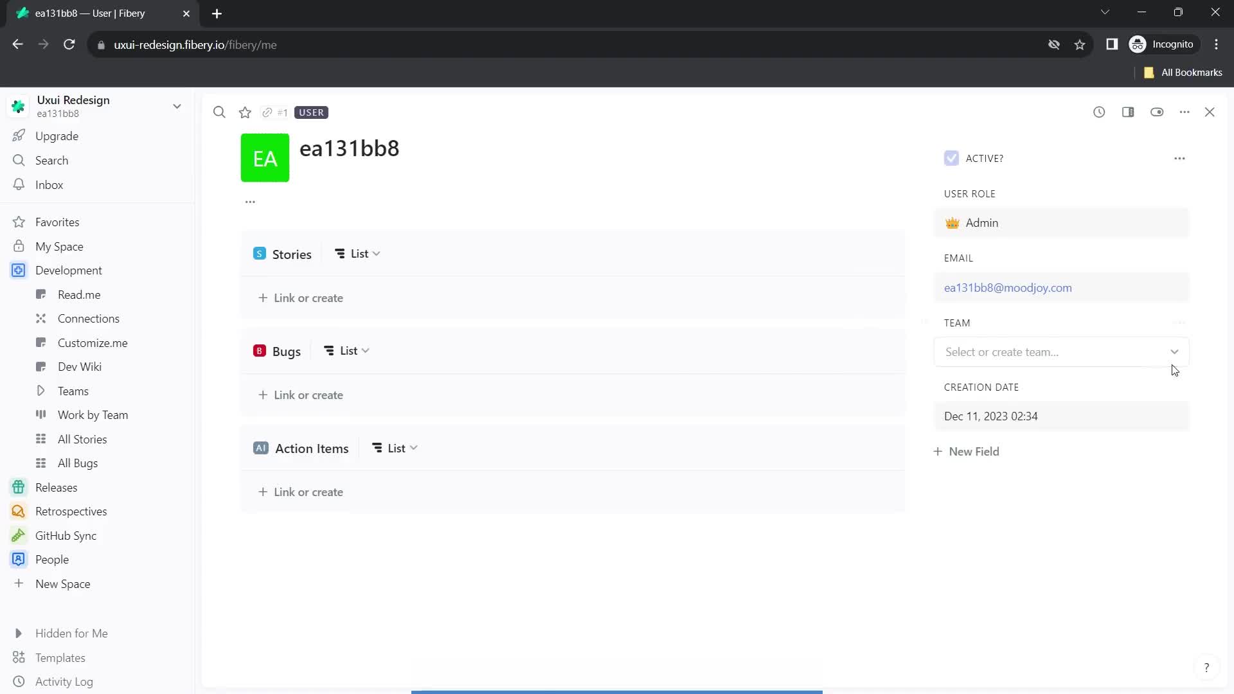The image size is (1234, 694).
Task: Open Activity Log in sidebar
Action: [x=64, y=681]
